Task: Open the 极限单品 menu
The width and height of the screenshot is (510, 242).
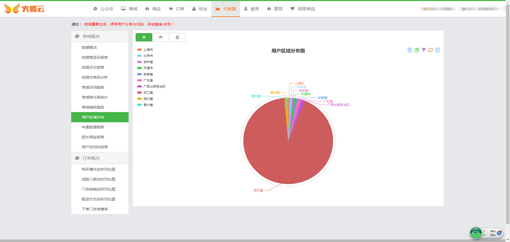Action: [x=303, y=9]
